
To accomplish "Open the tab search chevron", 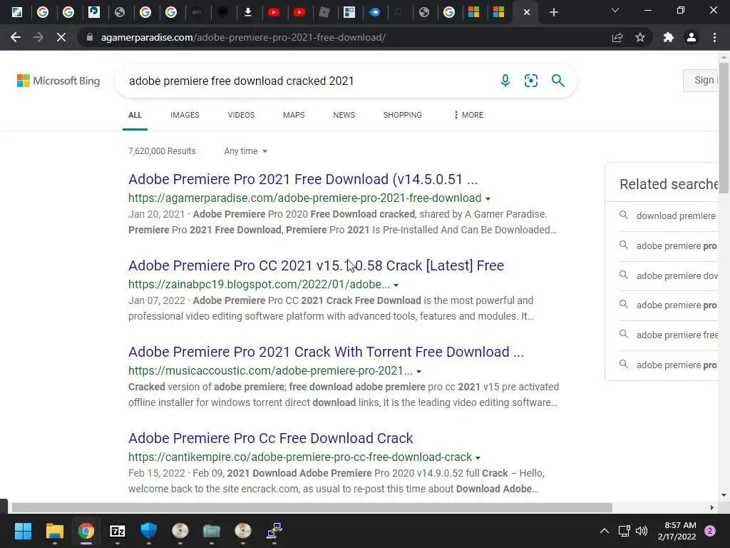I will [615, 10].
